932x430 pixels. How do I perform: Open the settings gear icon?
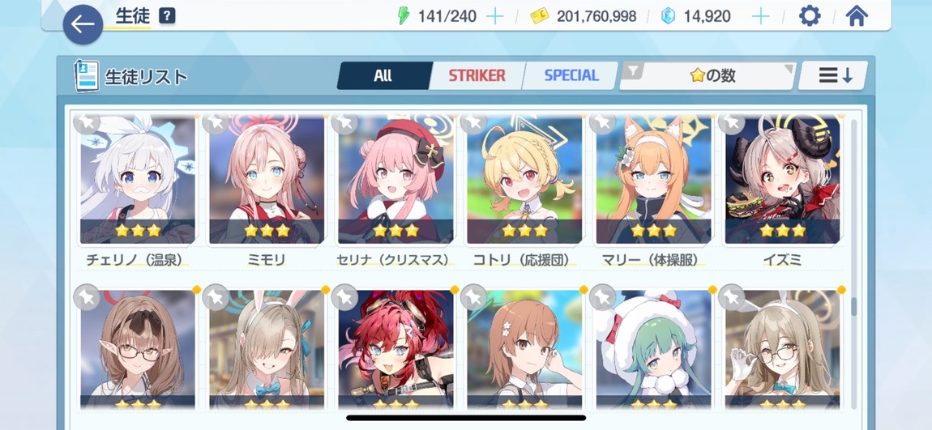tap(810, 16)
